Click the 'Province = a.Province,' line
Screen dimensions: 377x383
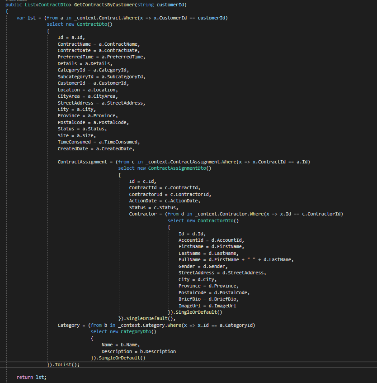[88, 116]
